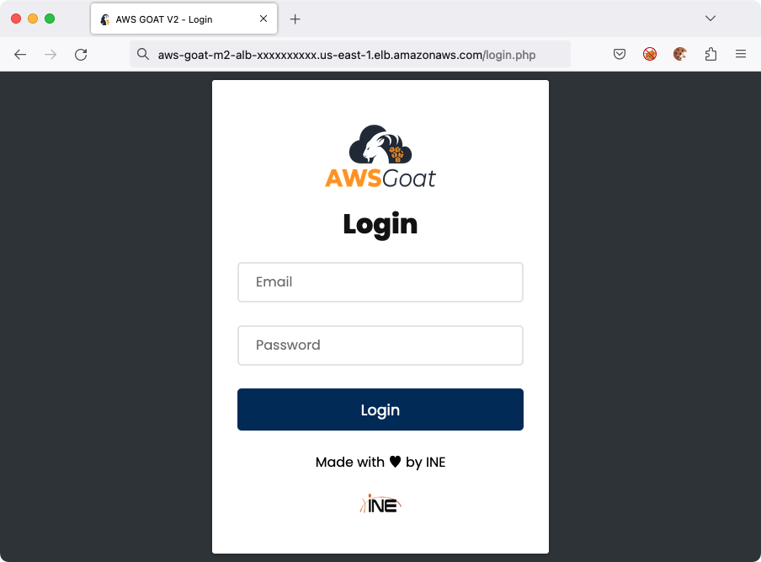Viewport: 761px width, 562px height.
Task: Click the browser back arrow
Action: pos(20,55)
